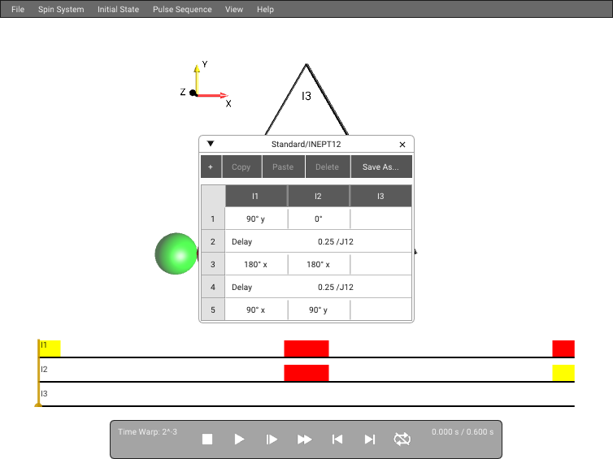Select the I2 column header
The height and width of the screenshot is (459, 613).
[318, 196]
